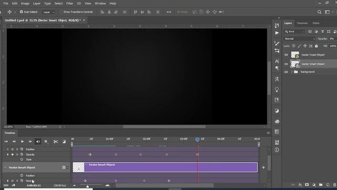
Task: Open the Glyphs panel icon in dock
Action: tap(277, 79)
